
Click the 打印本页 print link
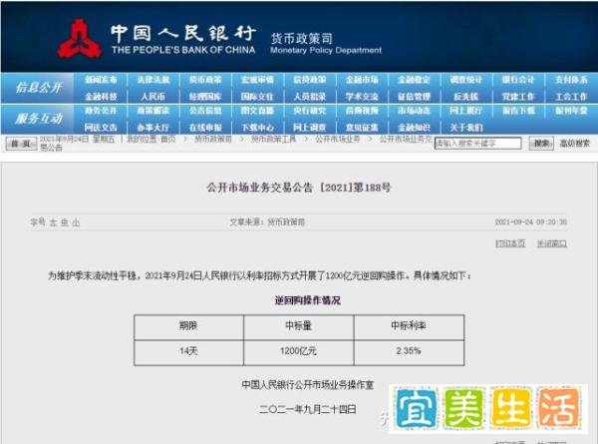510,243
